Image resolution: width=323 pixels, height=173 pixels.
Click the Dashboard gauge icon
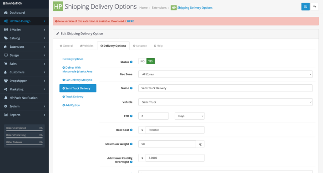coord(6,13)
